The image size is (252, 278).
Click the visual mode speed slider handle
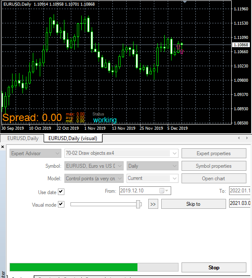138,205
